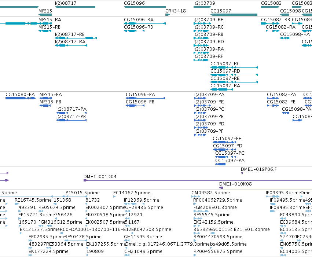Click the l(2)03709 gene label
Screen dimensions: 312x257
point(204,3)
